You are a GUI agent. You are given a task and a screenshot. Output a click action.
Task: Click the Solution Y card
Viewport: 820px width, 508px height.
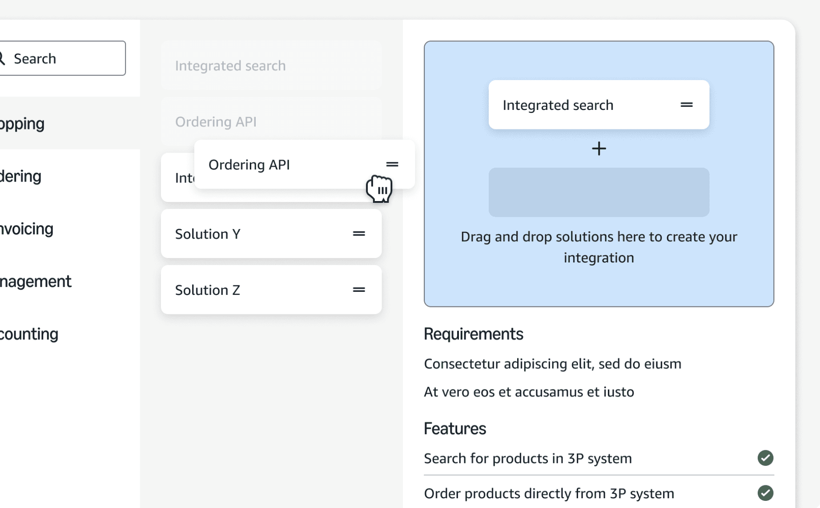(258, 234)
